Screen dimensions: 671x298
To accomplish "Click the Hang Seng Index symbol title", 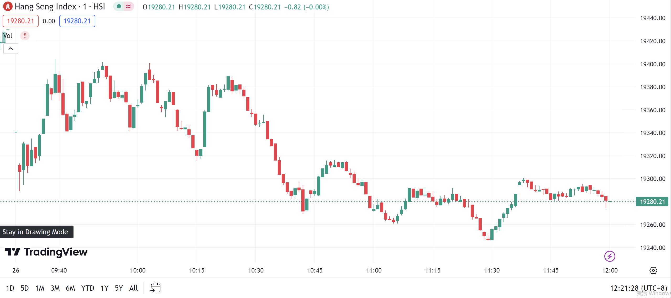I will (60, 7).
